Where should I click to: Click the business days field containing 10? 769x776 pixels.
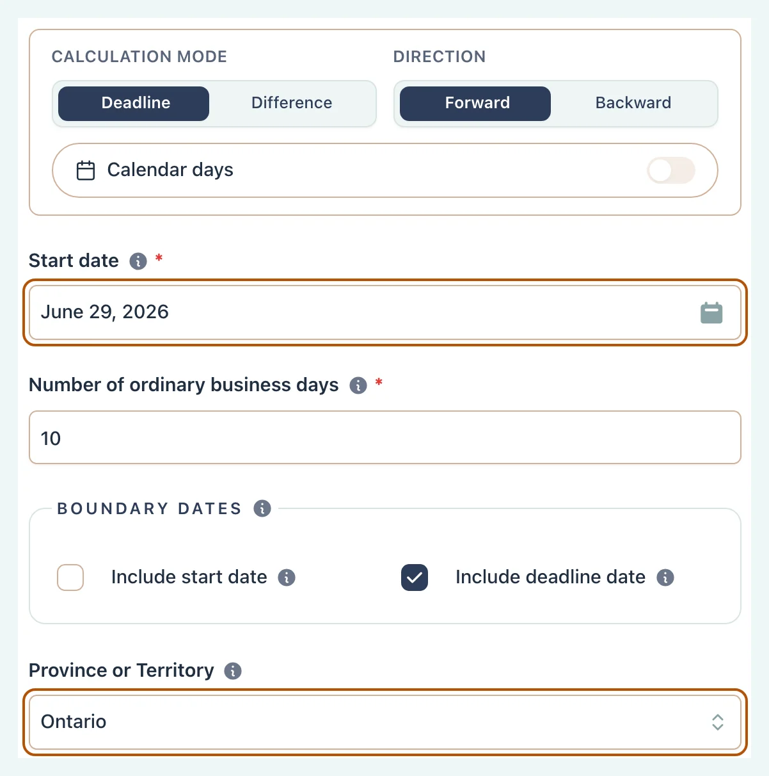click(385, 437)
